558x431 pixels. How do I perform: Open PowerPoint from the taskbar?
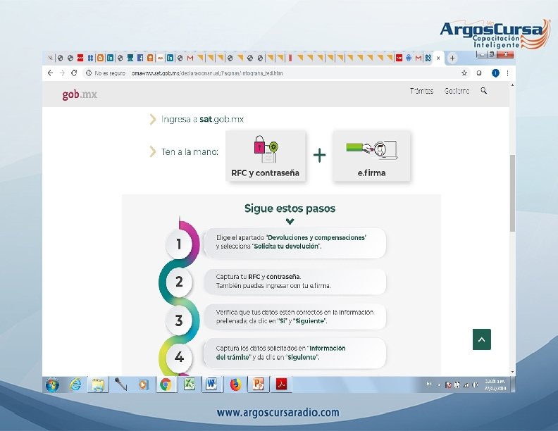tap(259, 385)
